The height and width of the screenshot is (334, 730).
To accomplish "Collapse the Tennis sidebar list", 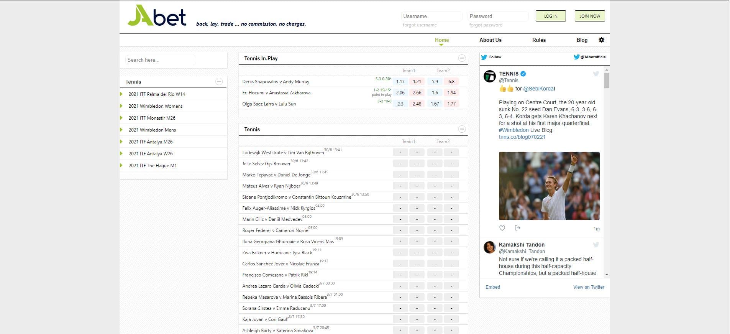I will click(219, 82).
